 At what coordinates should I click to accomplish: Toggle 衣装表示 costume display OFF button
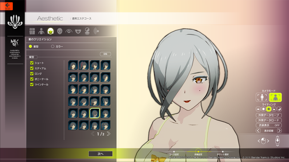pyautogui.click(x=269, y=125)
